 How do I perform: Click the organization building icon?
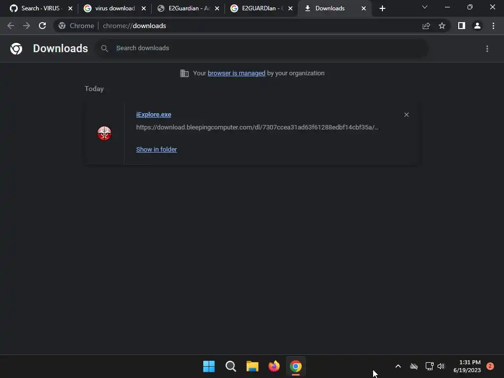(185, 73)
